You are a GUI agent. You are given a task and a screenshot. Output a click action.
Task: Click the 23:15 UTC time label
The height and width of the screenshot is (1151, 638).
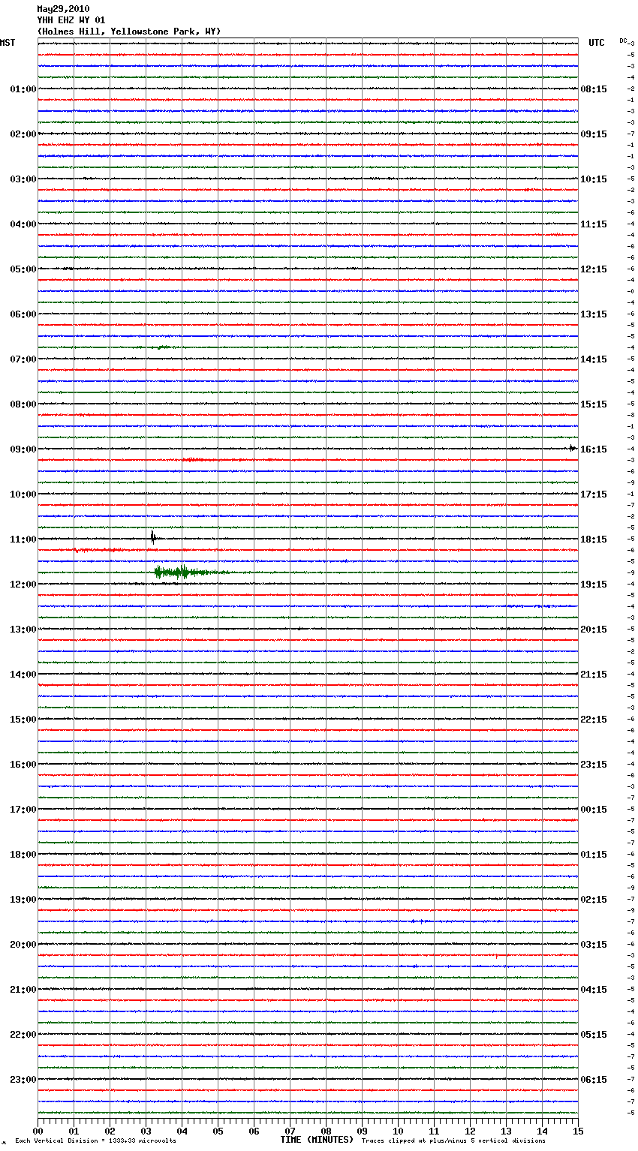pos(594,765)
